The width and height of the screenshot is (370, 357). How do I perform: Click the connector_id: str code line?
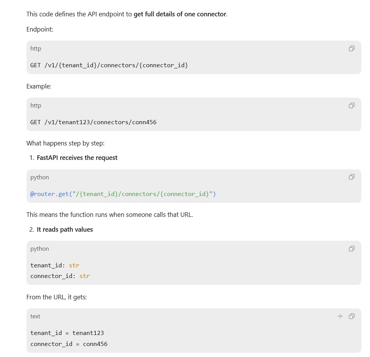[x=60, y=276]
